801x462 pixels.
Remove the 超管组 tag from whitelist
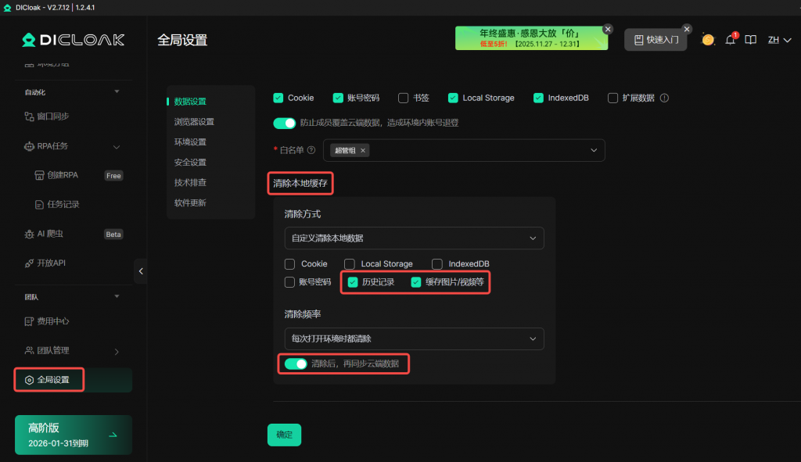[x=363, y=150]
